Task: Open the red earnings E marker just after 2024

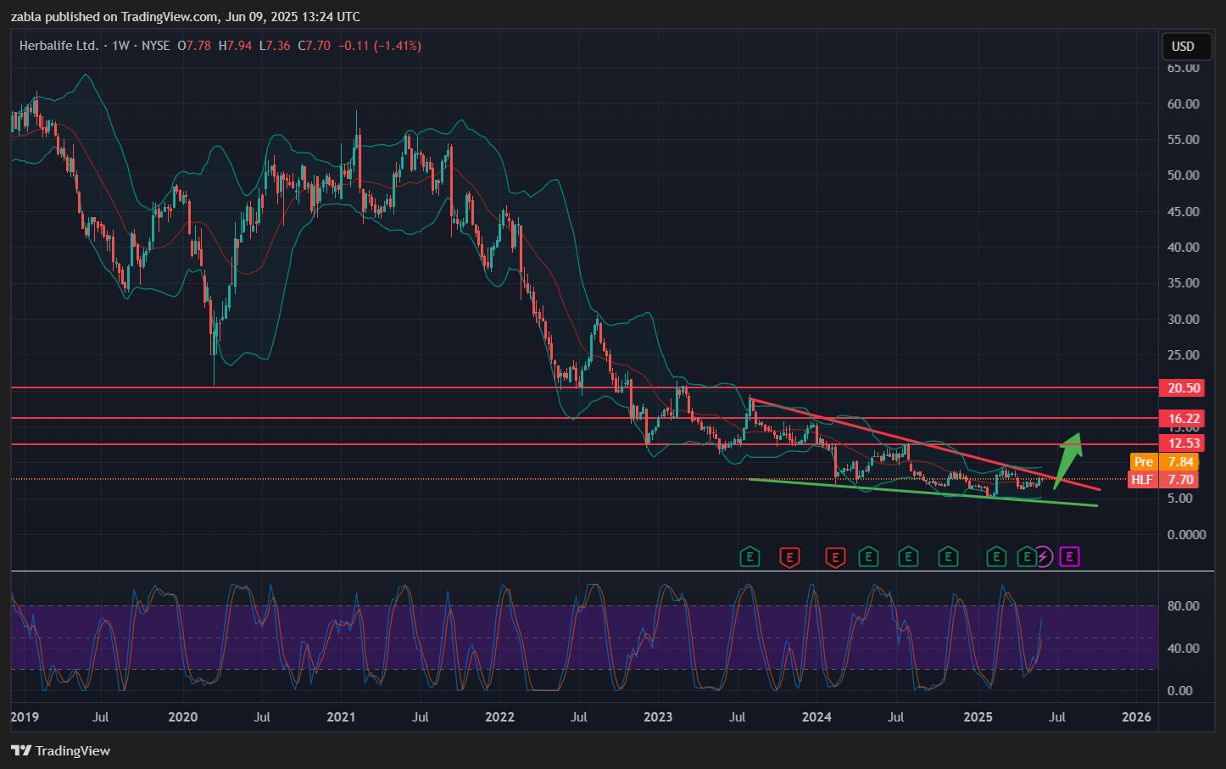Action: (836, 557)
